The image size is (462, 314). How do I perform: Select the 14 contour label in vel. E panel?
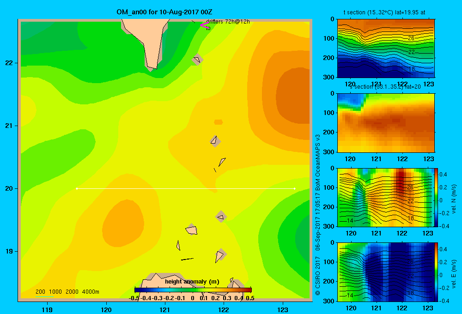click(350, 295)
